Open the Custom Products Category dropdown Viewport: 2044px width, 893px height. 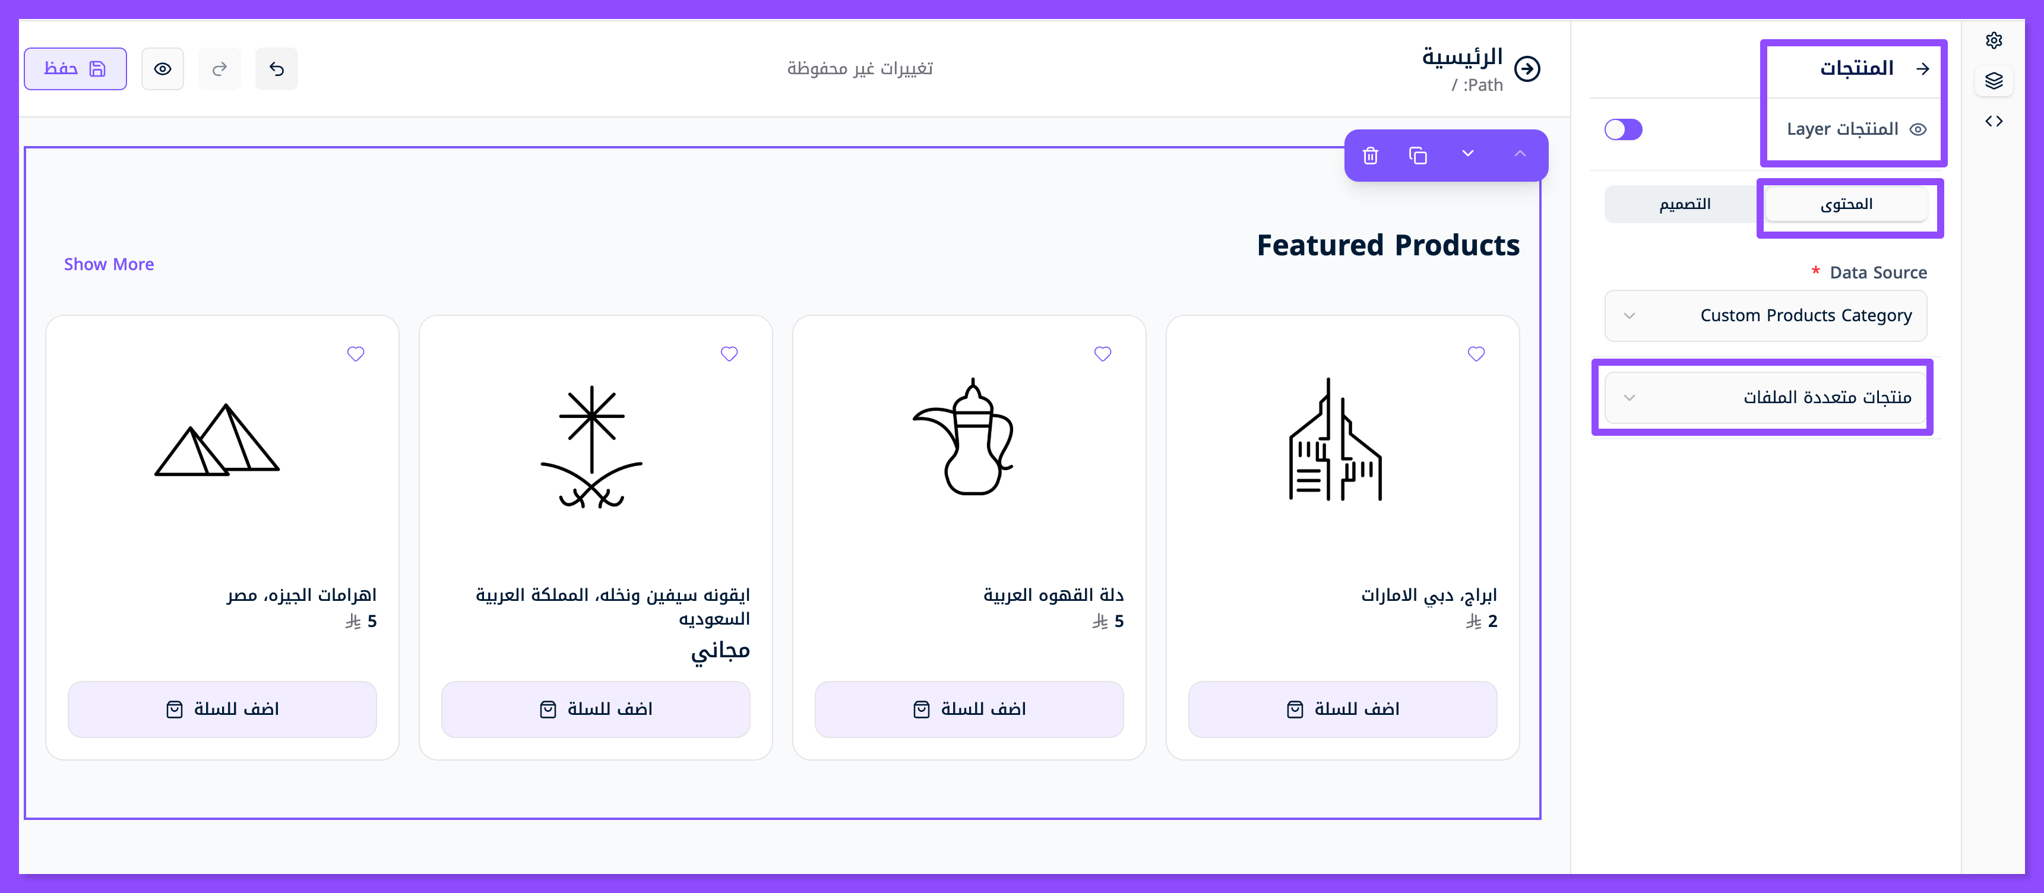(x=1765, y=316)
